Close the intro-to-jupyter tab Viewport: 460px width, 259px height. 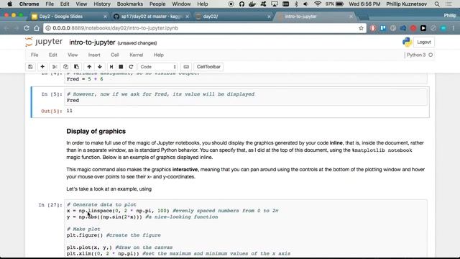click(x=351, y=17)
